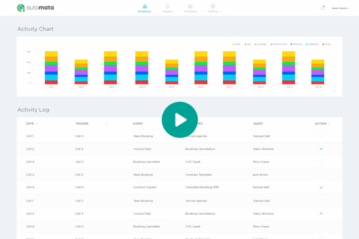Click the gear icon above Settings
Viewport: 359px width, 239px height.
[213, 7]
